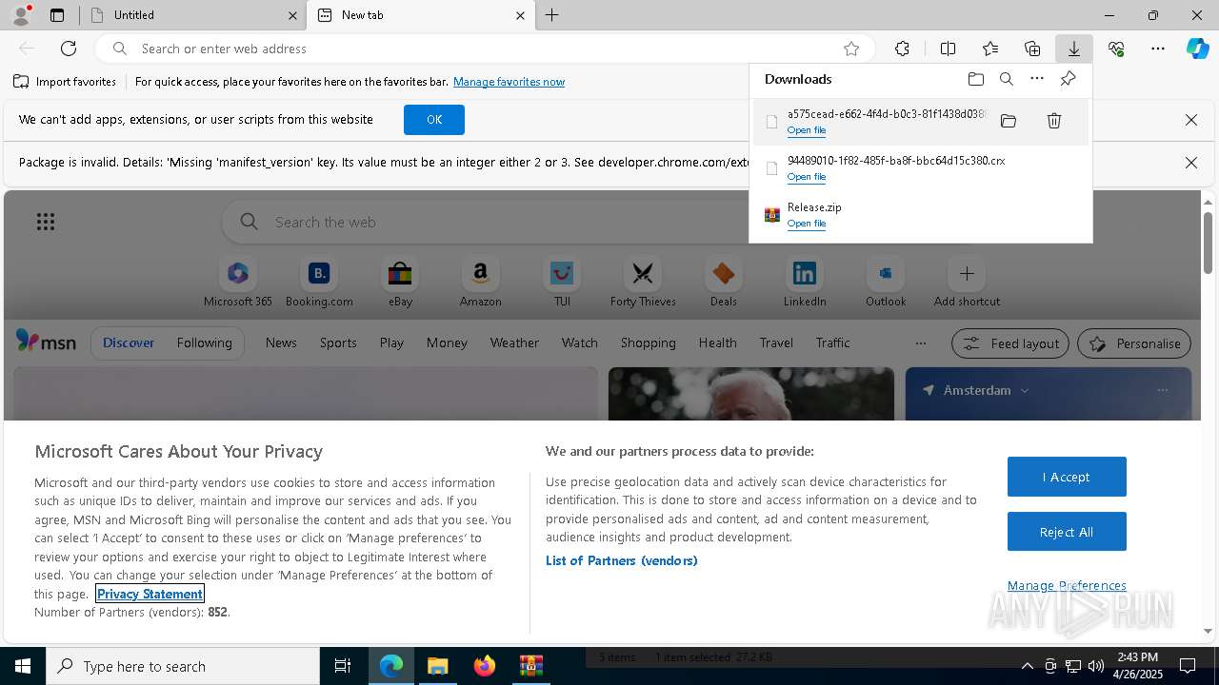Image resolution: width=1219 pixels, height=685 pixels.
Task: Open the Shopping category
Action: [648, 342]
